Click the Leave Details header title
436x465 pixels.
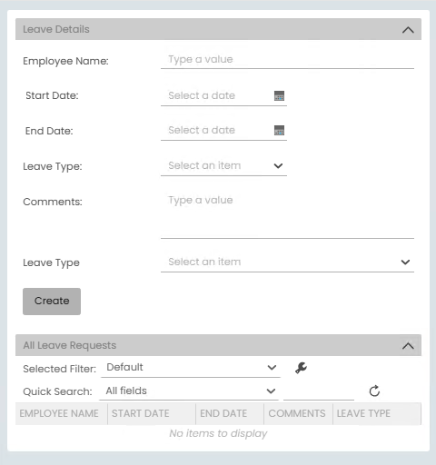coord(56,29)
